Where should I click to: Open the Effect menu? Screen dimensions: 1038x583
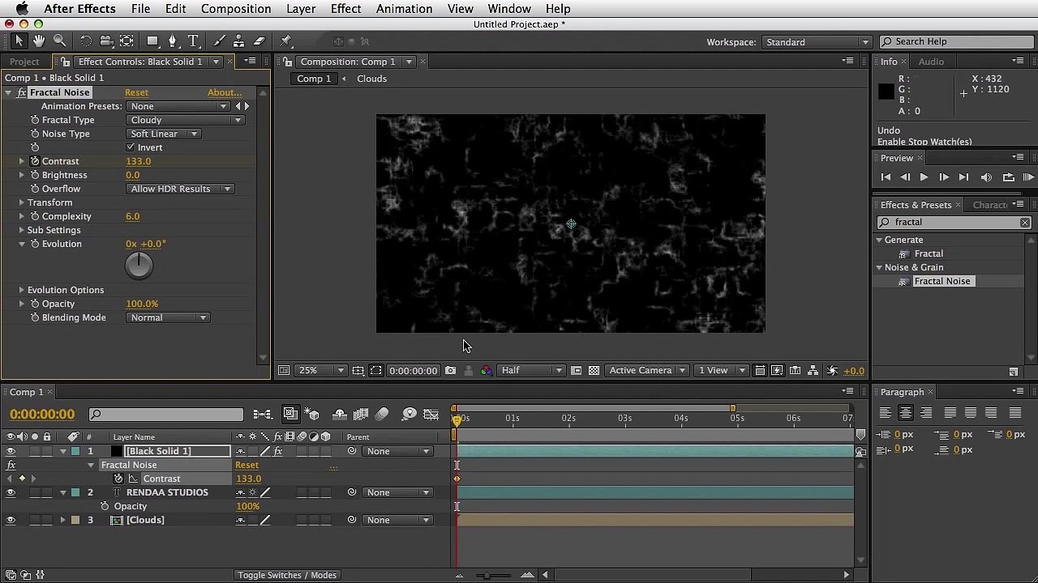click(x=345, y=9)
